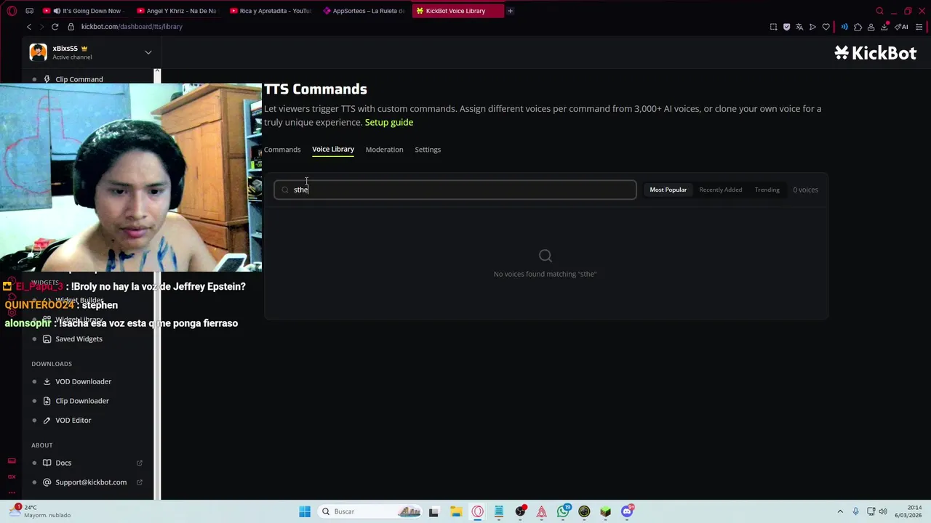
Task: Open the tab search magnifier at top right
Action: [879, 11]
